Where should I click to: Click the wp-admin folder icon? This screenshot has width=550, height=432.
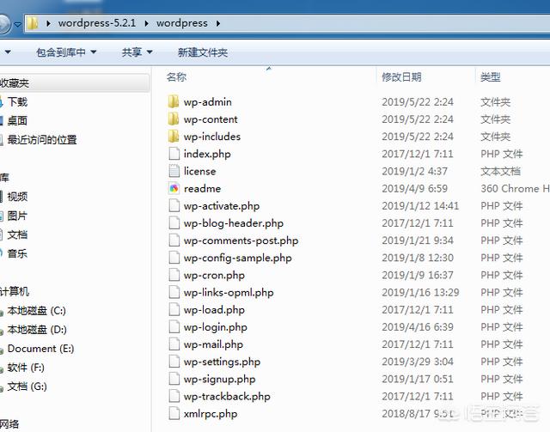pos(174,102)
